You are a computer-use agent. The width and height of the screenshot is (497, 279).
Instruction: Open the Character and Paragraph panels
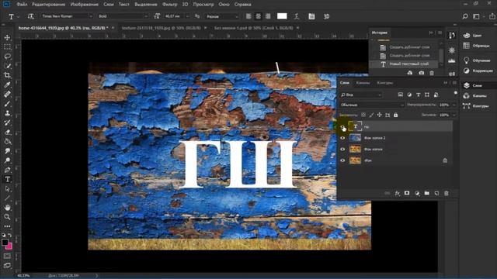pos(311,16)
